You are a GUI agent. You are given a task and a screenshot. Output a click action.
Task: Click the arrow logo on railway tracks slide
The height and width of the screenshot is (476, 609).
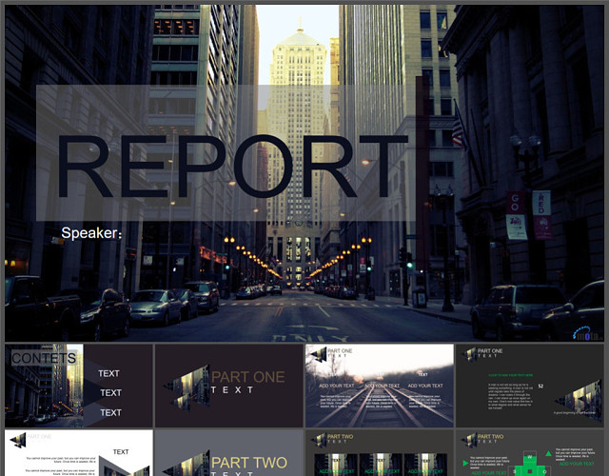tap(319, 355)
